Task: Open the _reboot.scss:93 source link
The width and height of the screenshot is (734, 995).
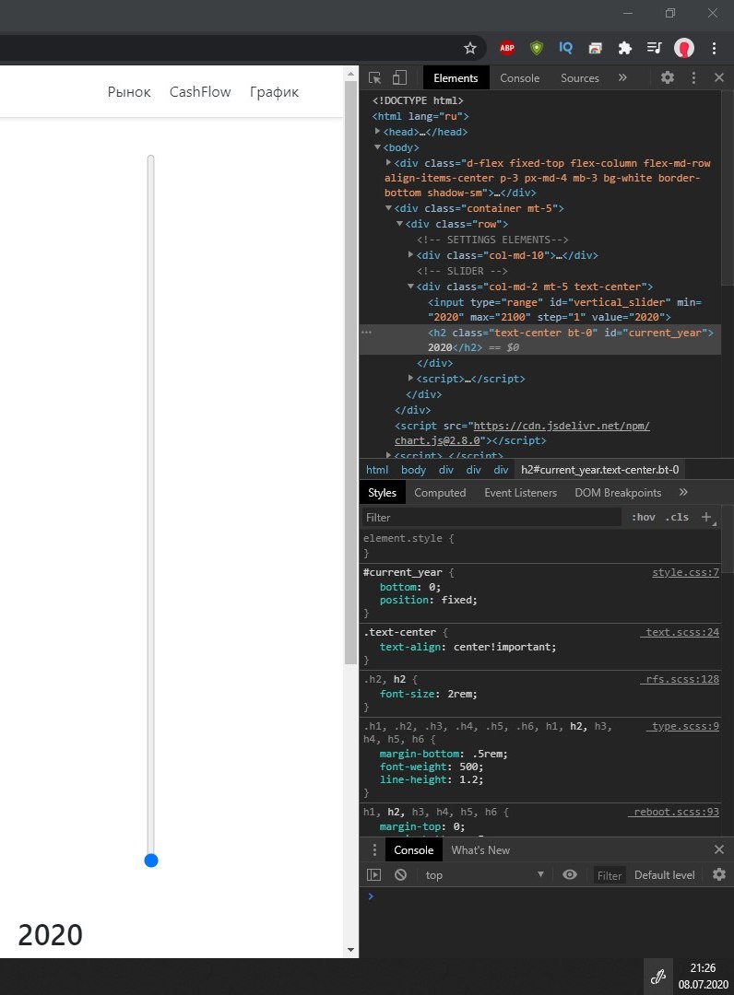Action: pyautogui.click(x=674, y=812)
